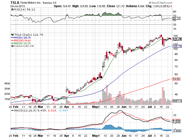This screenshot has width=182, height=138.
Task: Select the blue MA(50) 105.78 legend entry
Action: point(21,38)
